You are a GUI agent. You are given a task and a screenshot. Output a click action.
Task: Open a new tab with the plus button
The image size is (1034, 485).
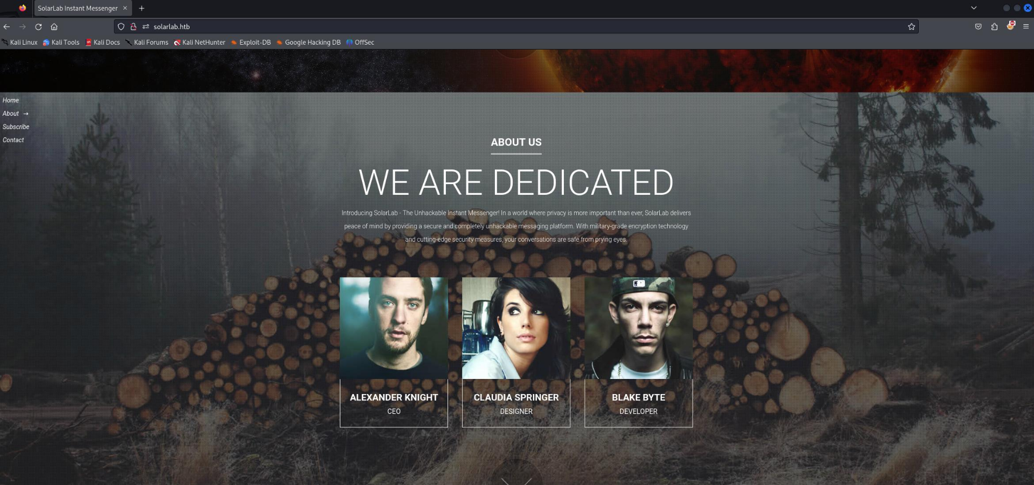click(x=142, y=8)
